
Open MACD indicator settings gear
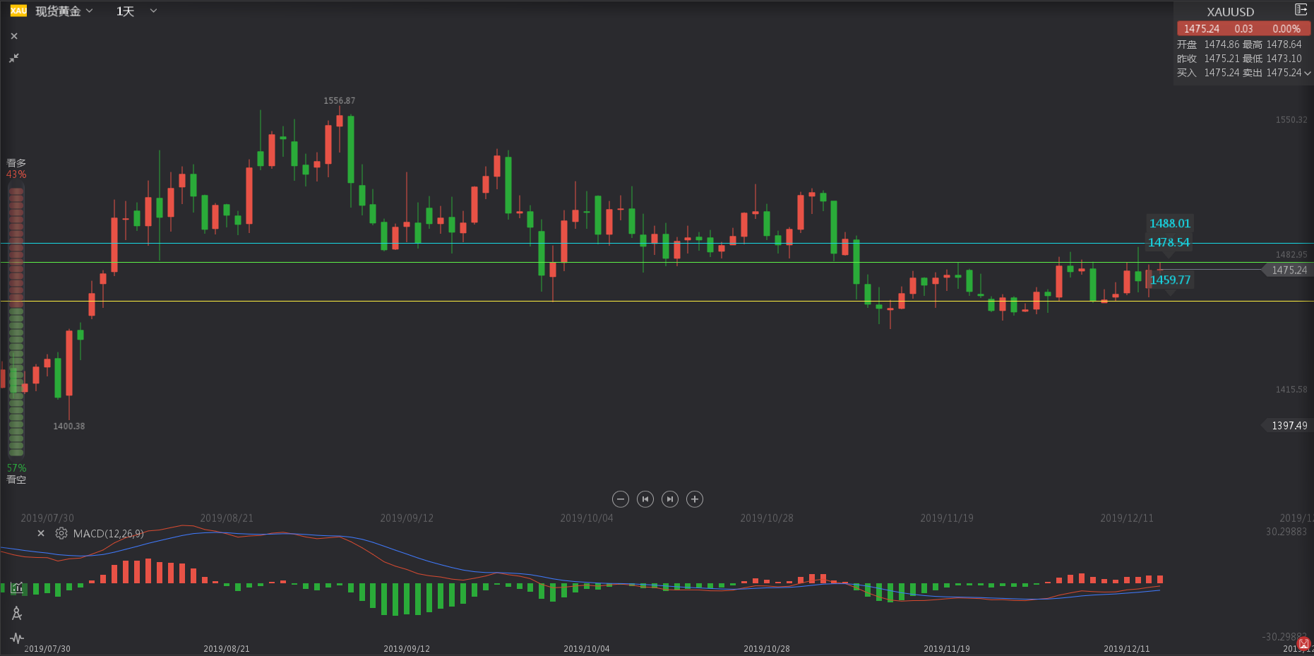tap(61, 533)
